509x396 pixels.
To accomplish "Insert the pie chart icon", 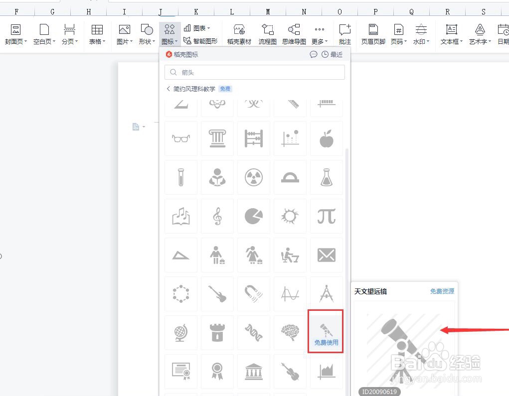I will click(254, 216).
